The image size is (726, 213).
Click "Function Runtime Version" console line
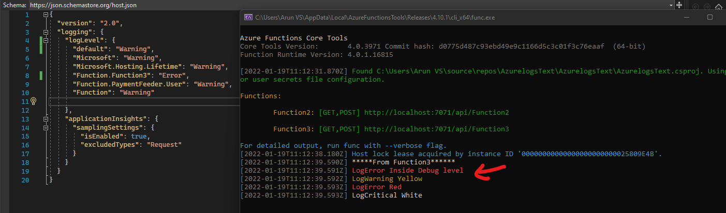point(317,54)
